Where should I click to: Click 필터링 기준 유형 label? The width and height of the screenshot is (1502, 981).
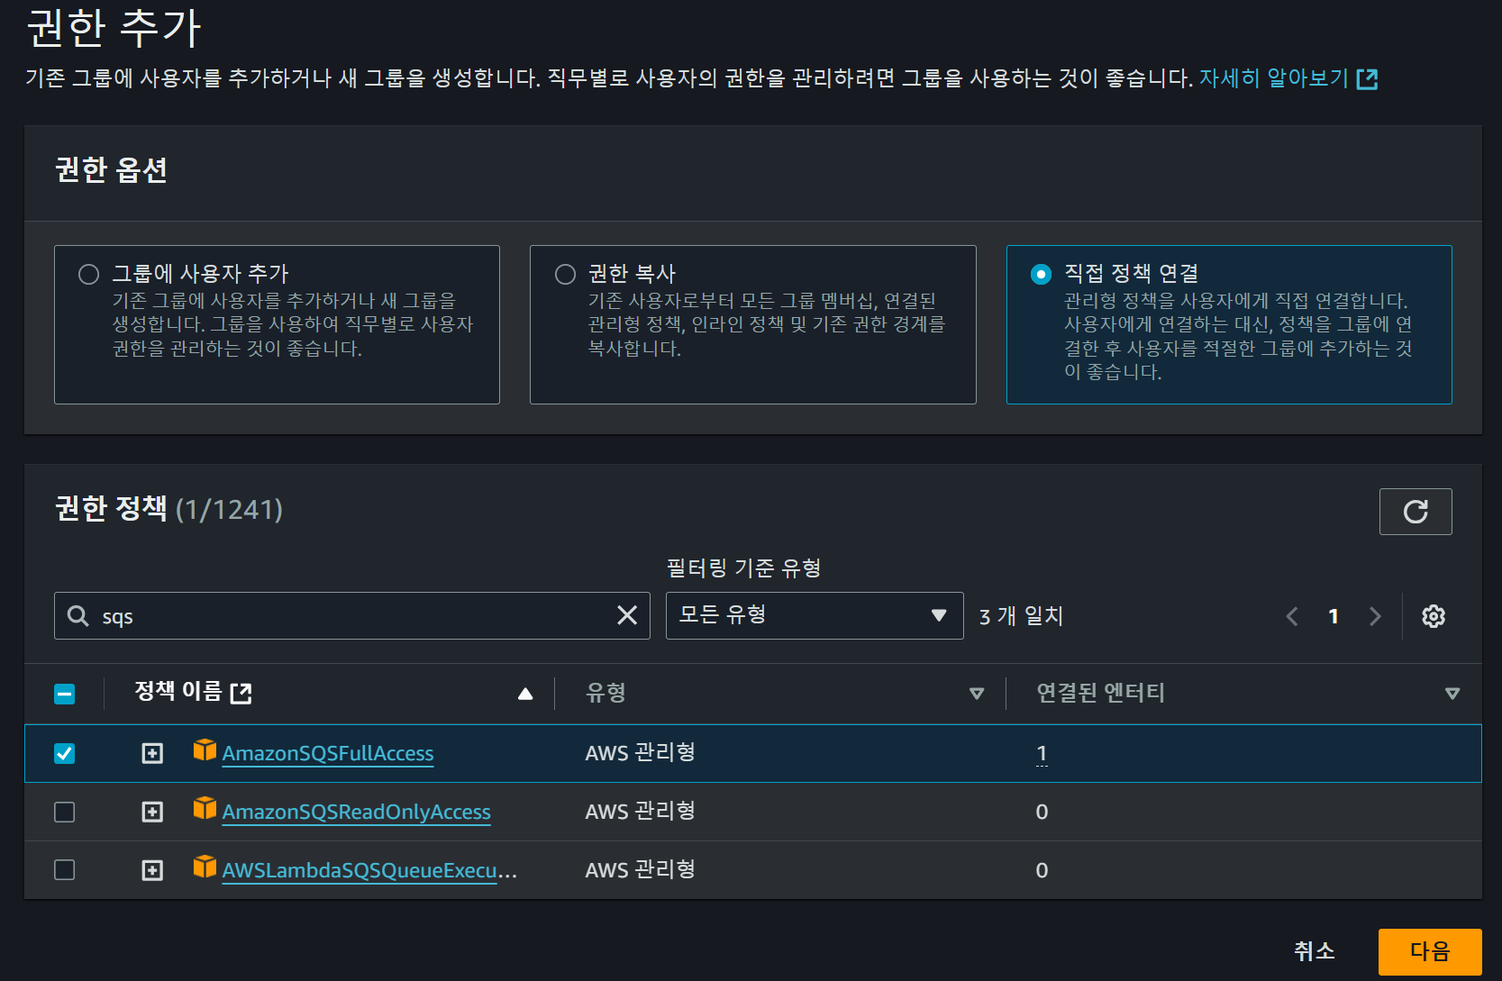743,568
